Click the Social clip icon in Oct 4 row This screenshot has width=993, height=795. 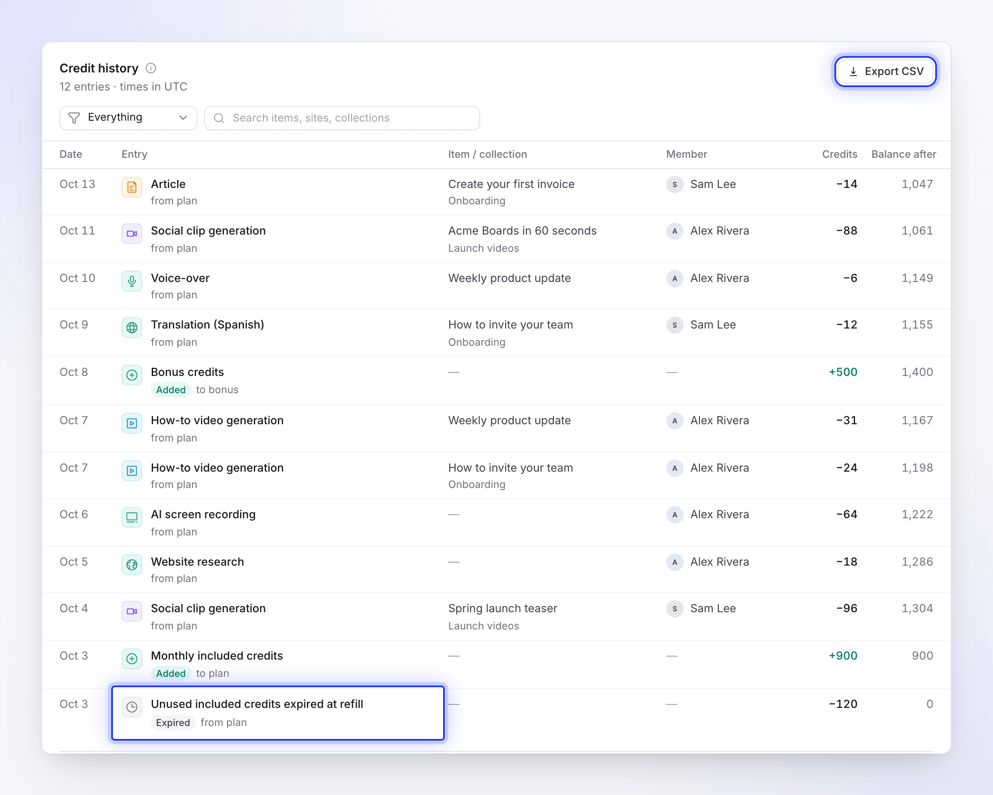pos(132,611)
